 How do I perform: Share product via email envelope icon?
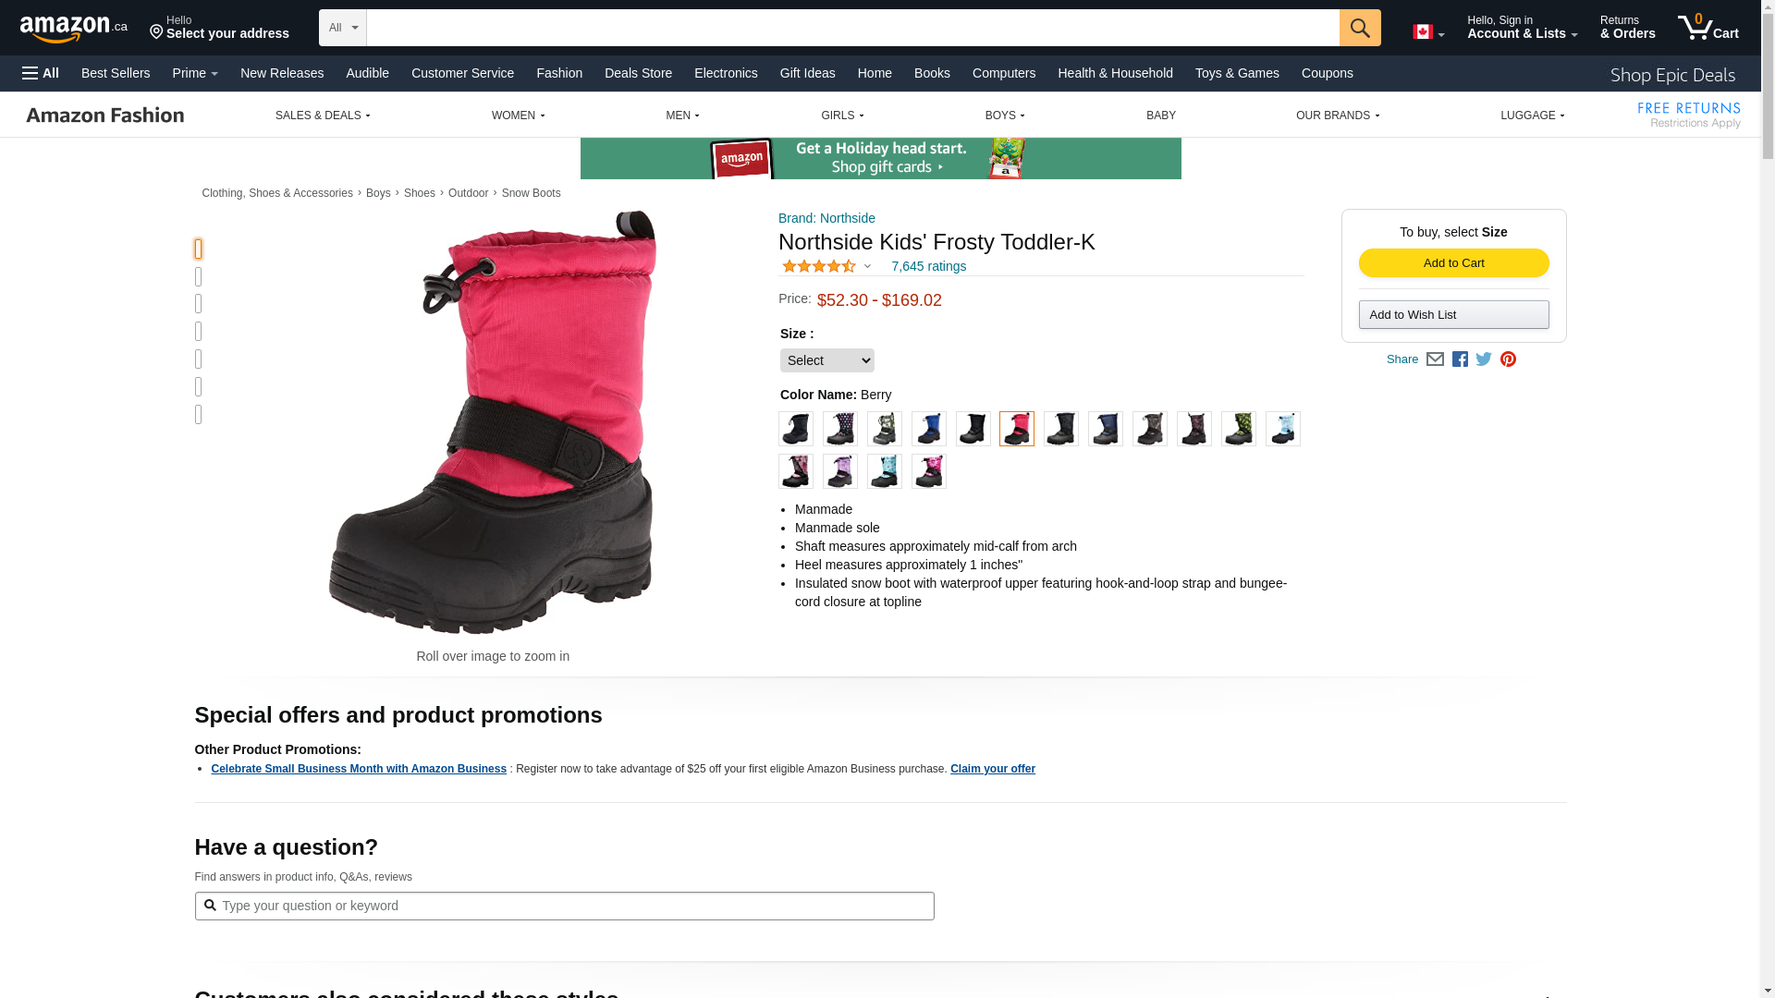click(x=1435, y=359)
